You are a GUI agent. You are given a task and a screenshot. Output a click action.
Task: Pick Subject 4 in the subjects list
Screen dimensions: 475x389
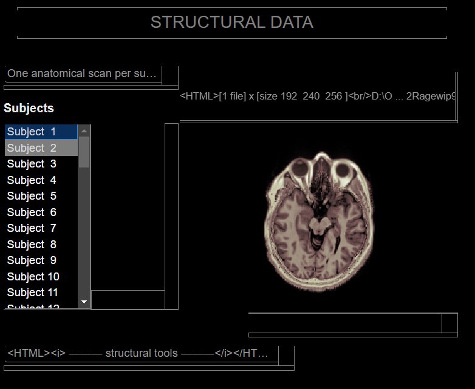click(41, 180)
